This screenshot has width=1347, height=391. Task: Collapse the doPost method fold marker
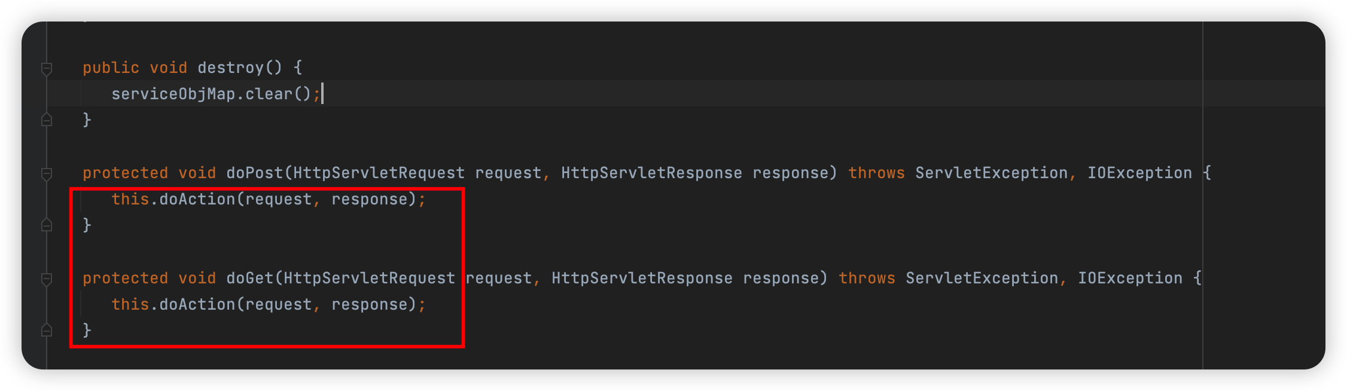point(47,174)
